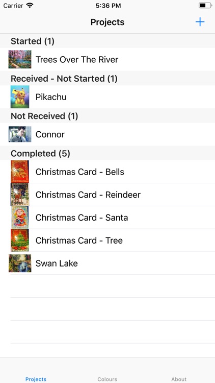Tap the plus icon to add project
Screen dimensions: 215x383
200,22
